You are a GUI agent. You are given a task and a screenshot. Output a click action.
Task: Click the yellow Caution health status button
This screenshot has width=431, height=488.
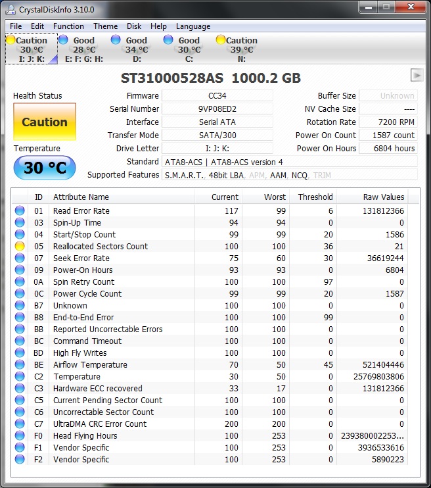[x=45, y=122]
